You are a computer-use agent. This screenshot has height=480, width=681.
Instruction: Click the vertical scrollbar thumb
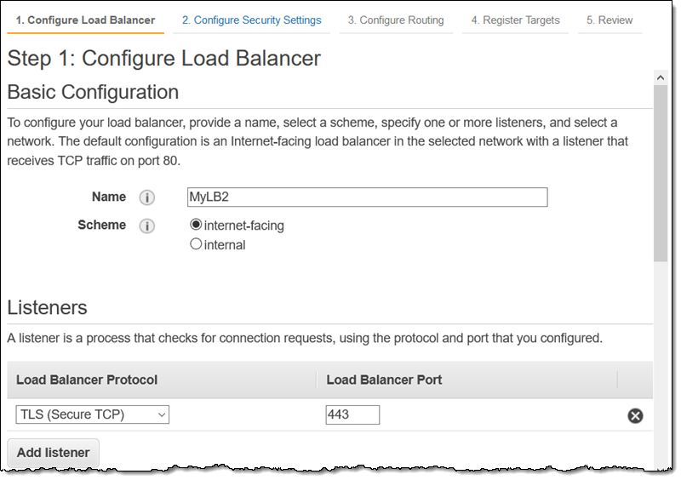[660, 170]
